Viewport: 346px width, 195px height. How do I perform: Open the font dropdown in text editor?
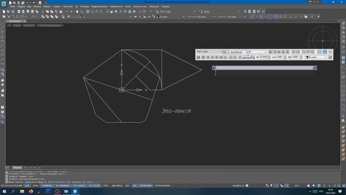click(247, 52)
